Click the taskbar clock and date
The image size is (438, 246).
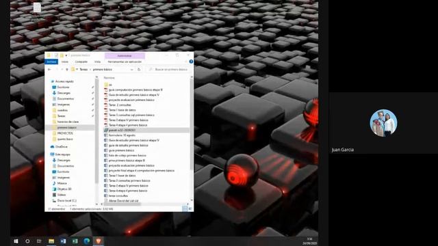point(309,241)
